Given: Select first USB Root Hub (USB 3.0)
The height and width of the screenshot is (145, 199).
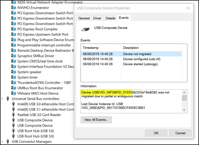Looking at the screenshot, I should [36, 131].
